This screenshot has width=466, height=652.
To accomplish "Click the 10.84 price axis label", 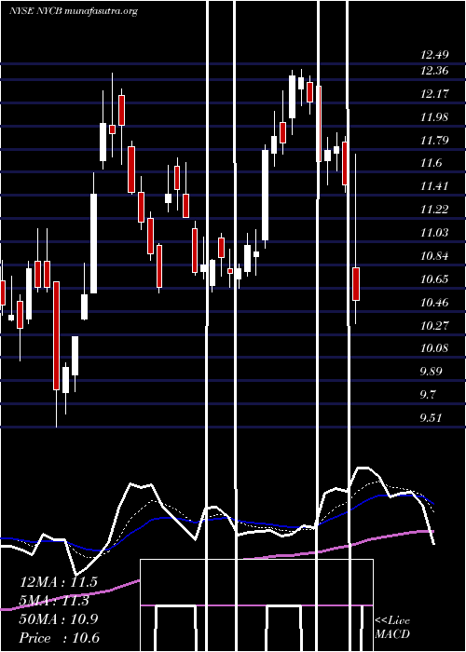I will pyautogui.click(x=434, y=256).
